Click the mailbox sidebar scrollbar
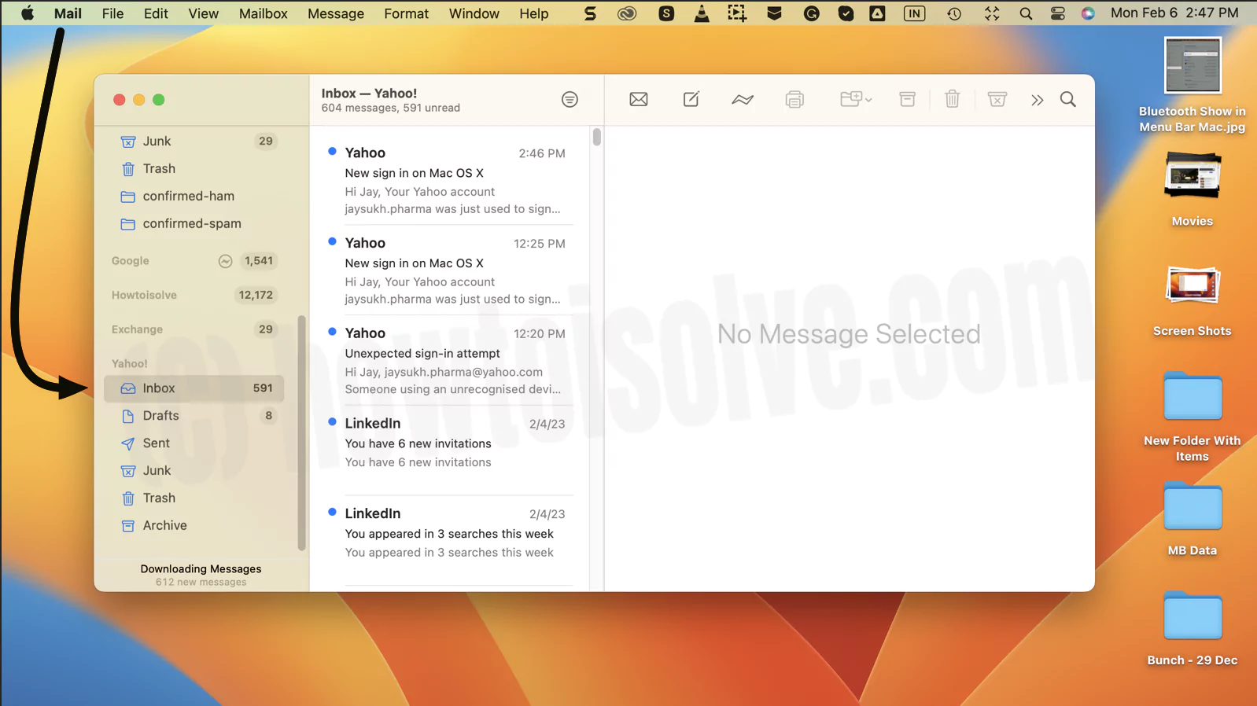 (x=301, y=433)
